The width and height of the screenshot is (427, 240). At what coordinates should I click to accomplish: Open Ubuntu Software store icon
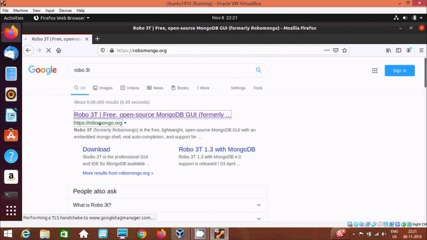pos(11,135)
